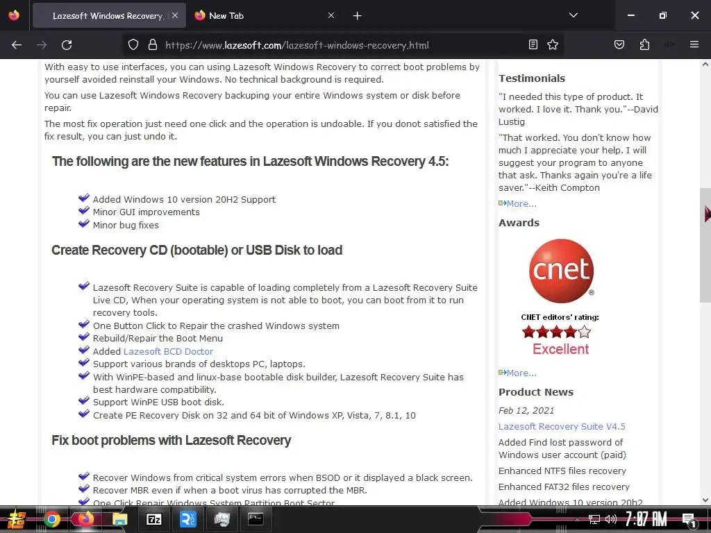Click 'Recover MBR even if' bullet text
The width and height of the screenshot is (711, 533).
tap(230, 491)
